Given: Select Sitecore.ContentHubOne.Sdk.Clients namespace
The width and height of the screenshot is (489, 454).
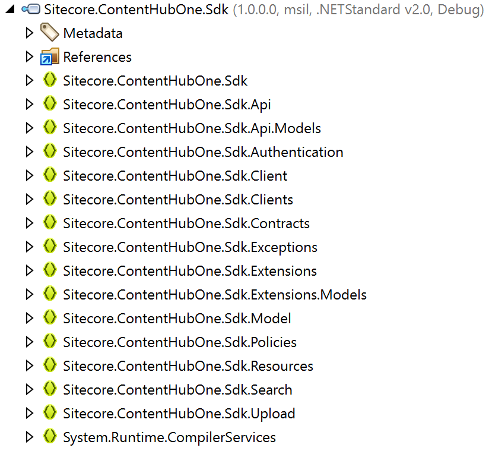Looking at the screenshot, I should [x=178, y=200].
